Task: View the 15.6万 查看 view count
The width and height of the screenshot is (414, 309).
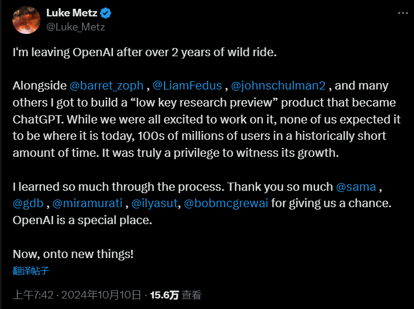Action: click(176, 295)
